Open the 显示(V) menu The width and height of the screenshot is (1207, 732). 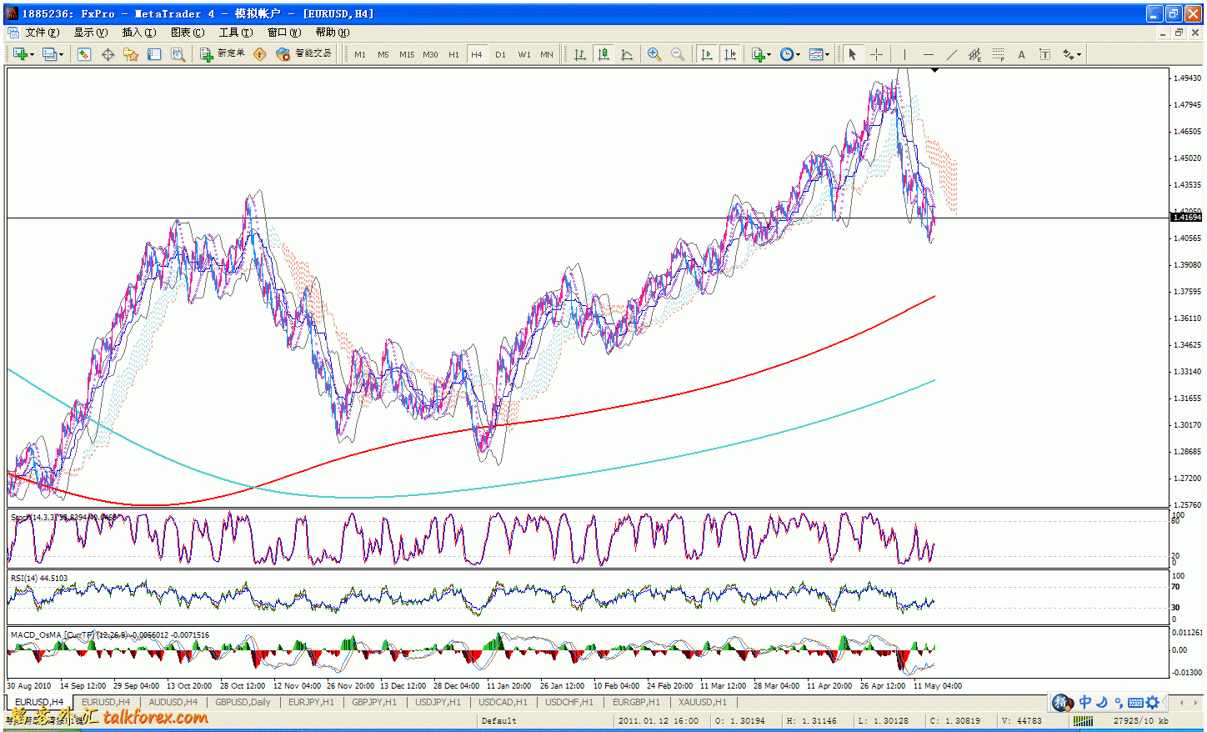[x=90, y=33]
